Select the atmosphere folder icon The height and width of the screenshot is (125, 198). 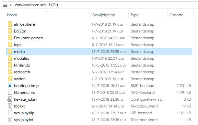tap(10, 24)
